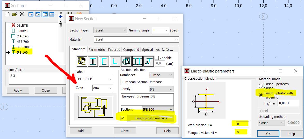Click the European I-beams IPE description box
Viewport: 304px width, 139px height.
pos(147,100)
